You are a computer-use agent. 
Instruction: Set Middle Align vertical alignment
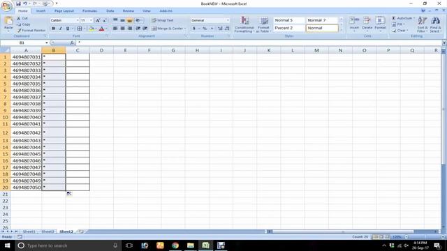pyautogui.click(x=122, y=20)
